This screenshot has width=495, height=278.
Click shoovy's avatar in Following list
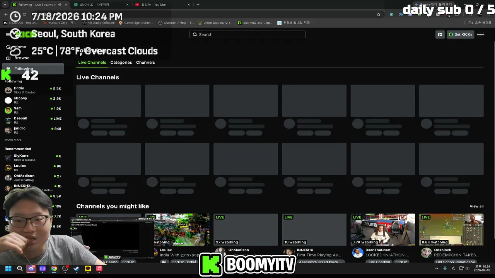click(8, 100)
